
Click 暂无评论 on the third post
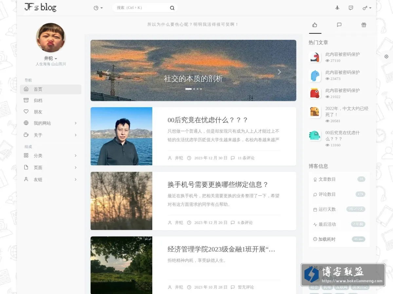[x=246, y=287]
